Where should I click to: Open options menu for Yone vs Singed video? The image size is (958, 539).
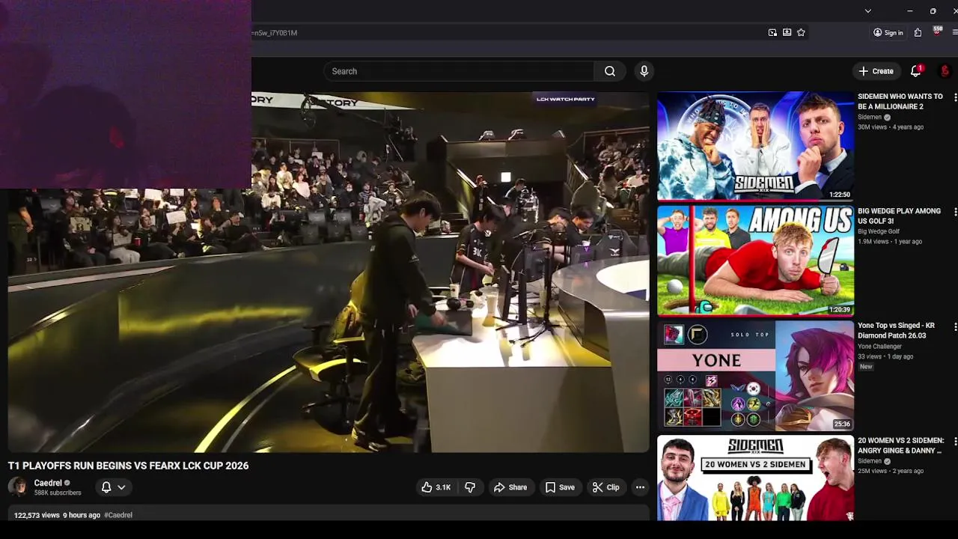pyautogui.click(x=954, y=327)
